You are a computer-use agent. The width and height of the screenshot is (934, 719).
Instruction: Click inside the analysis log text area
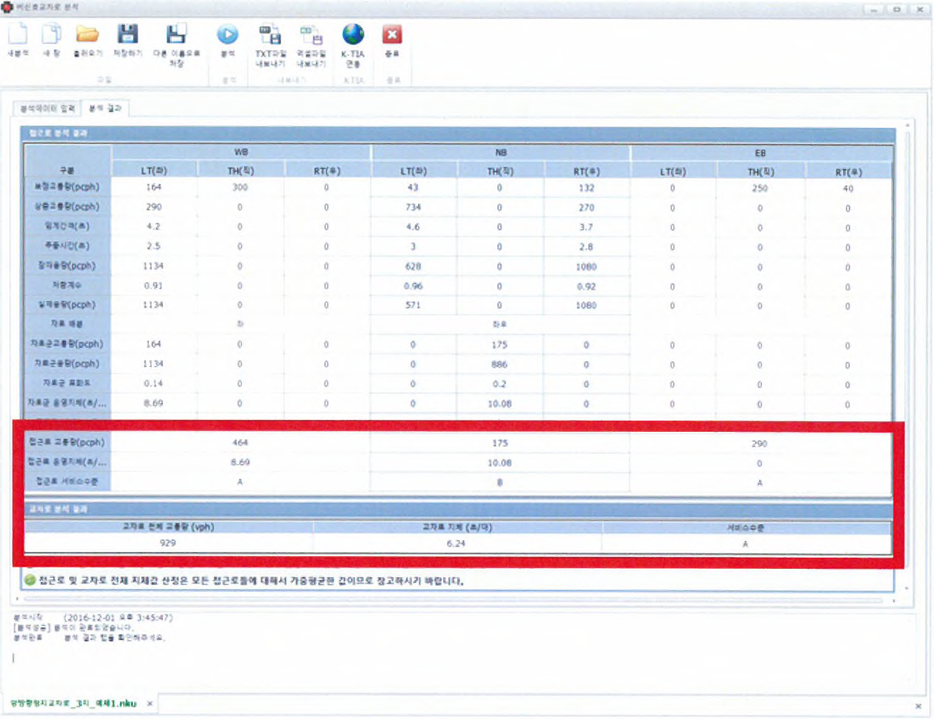click(x=463, y=648)
